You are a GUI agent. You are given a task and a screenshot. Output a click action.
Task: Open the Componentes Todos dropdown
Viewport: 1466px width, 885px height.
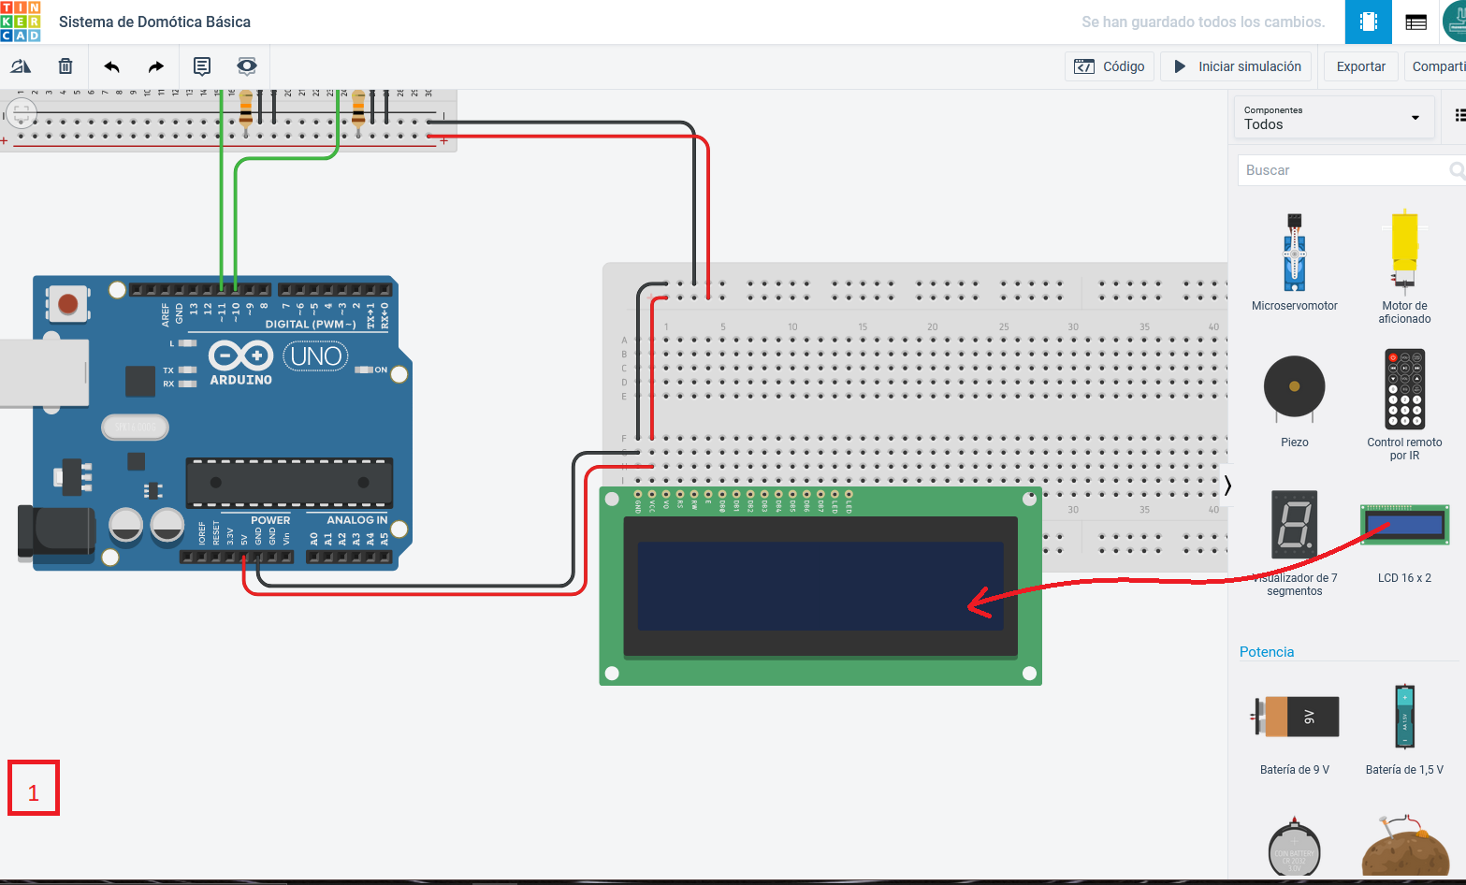pyautogui.click(x=1333, y=117)
